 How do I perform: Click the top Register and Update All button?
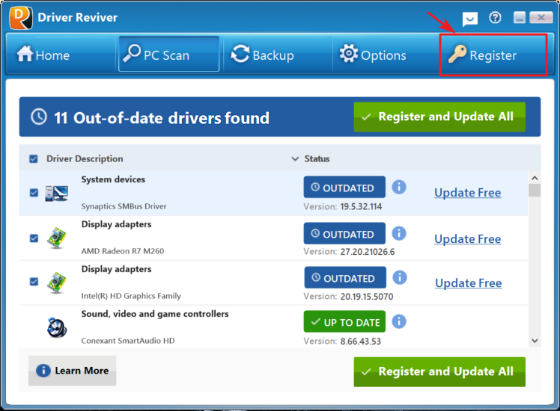click(439, 117)
